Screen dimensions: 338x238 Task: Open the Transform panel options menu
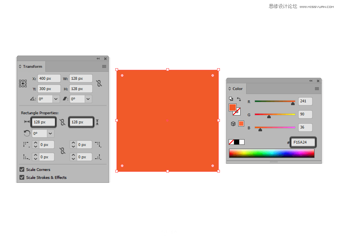point(104,67)
